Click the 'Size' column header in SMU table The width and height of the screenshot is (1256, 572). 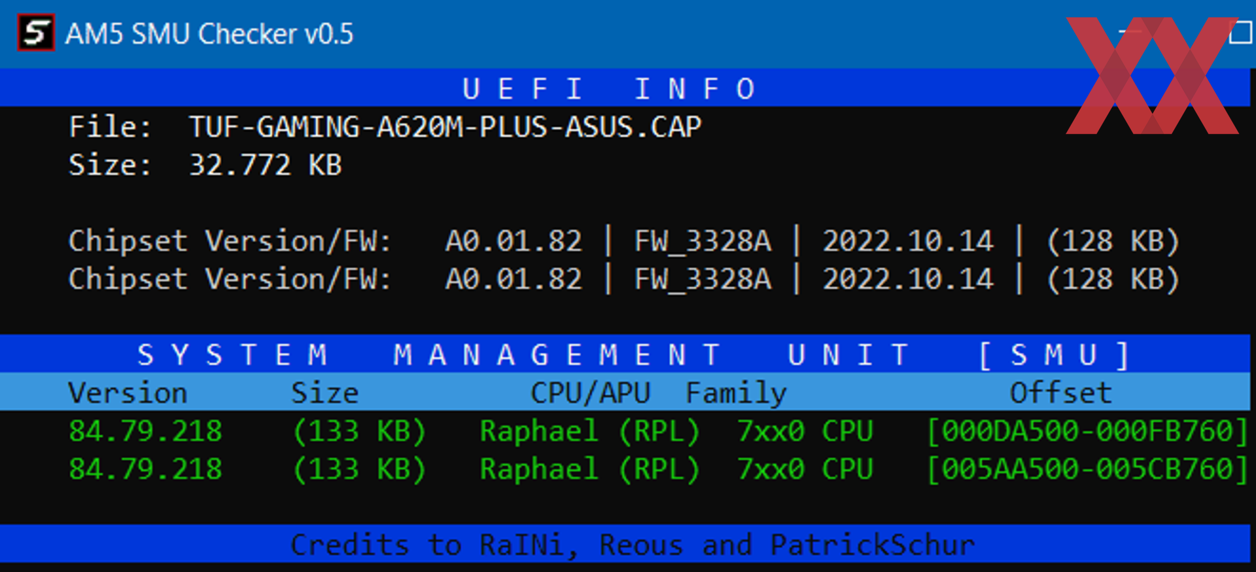click(324, 393)
